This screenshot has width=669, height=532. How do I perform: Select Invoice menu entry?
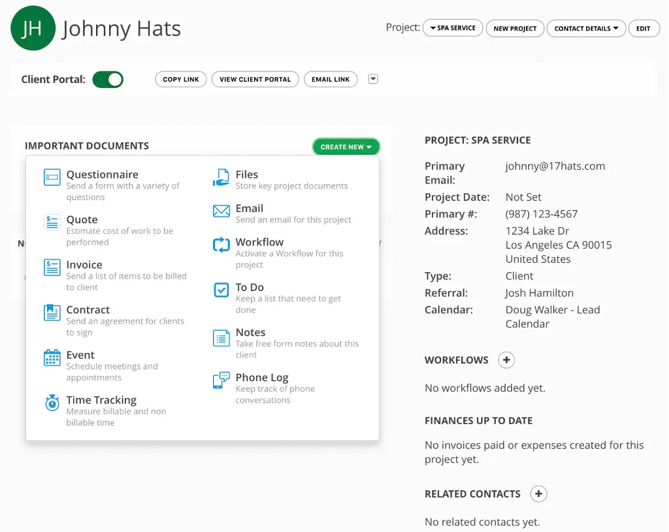pyautogui.click(x=116, y=276)
